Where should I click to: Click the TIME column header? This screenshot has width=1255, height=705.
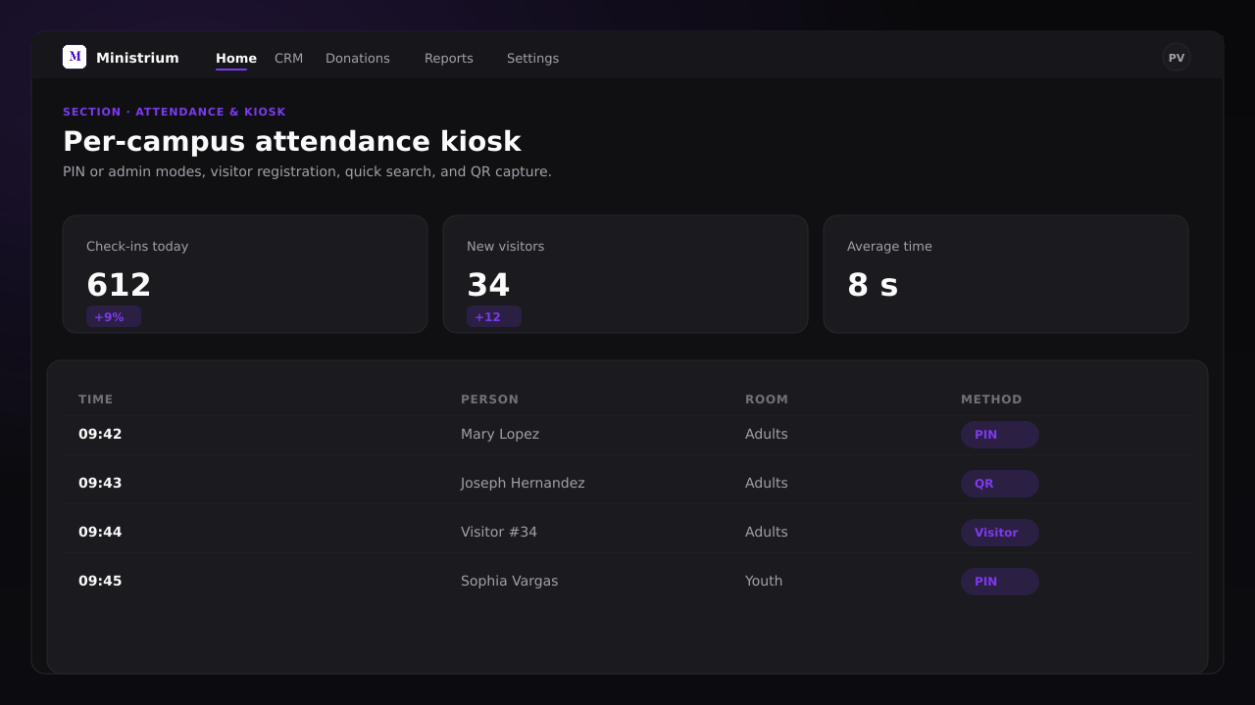click(96, 399)
